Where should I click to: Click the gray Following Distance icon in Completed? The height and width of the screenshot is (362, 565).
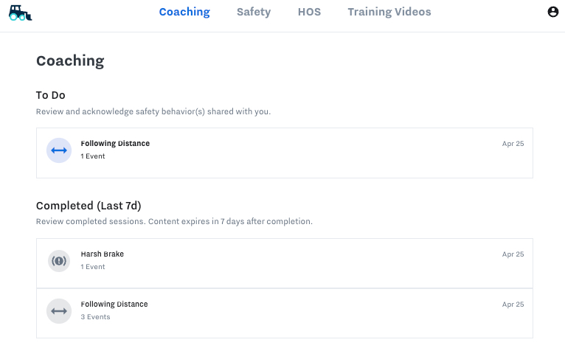[x=59, y=311]
